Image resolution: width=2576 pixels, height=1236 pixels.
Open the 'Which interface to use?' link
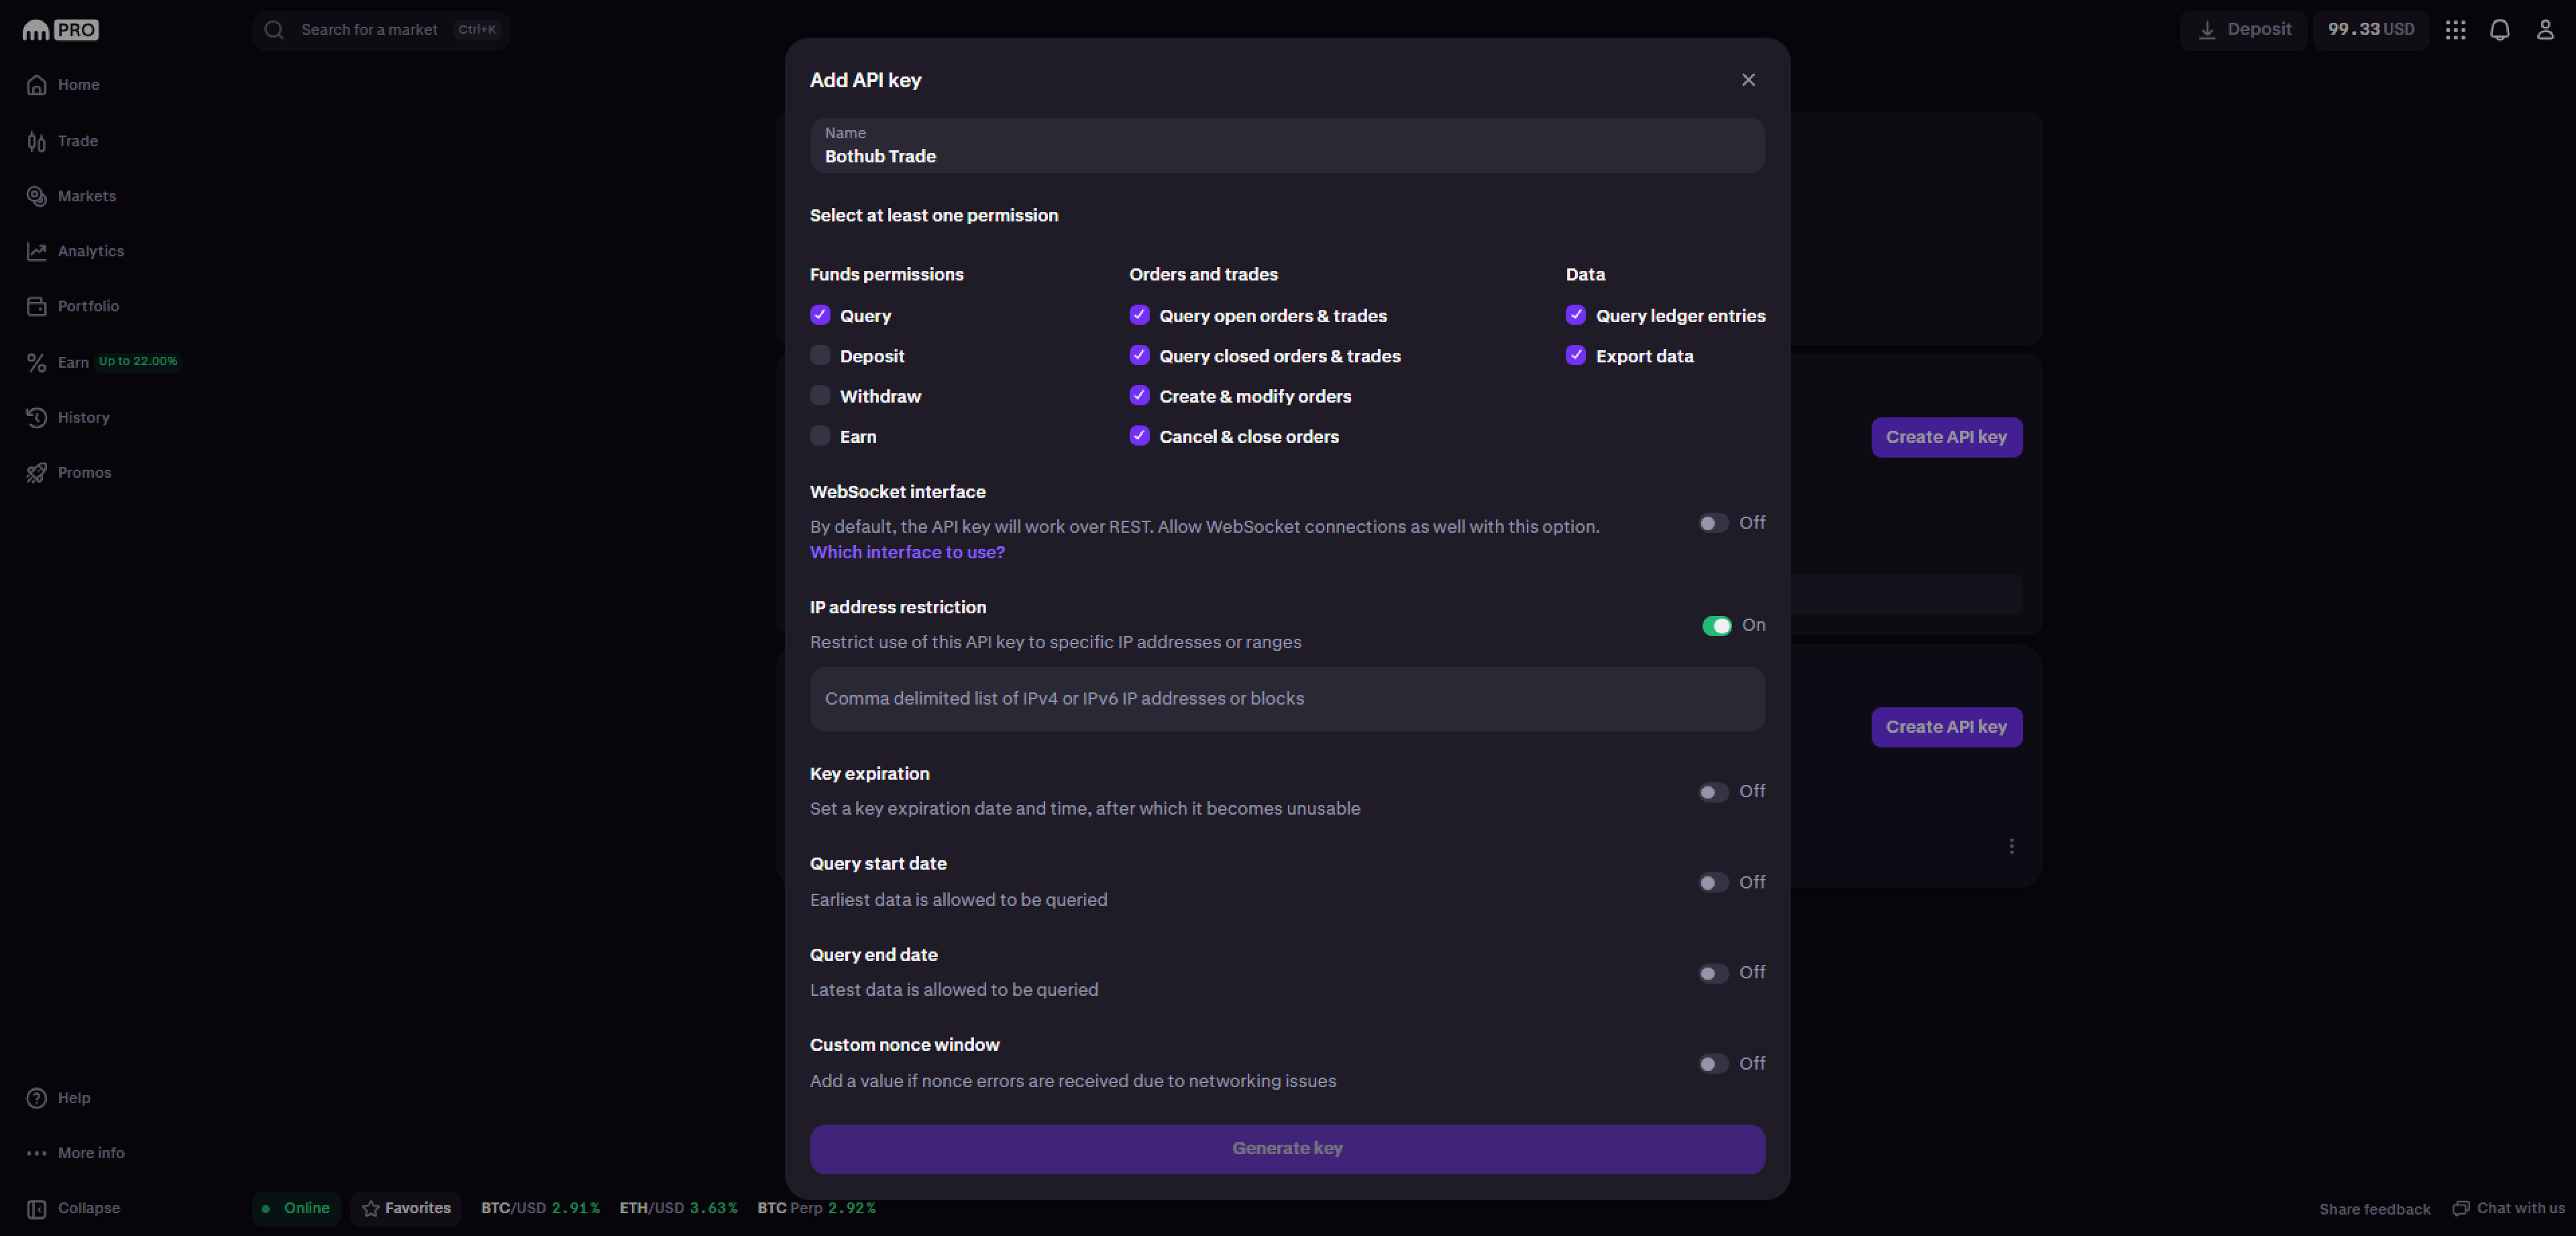pos(907,552)
